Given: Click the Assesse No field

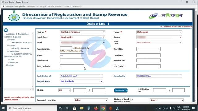Looking at the screenshot, I should [x=148, y=60].
